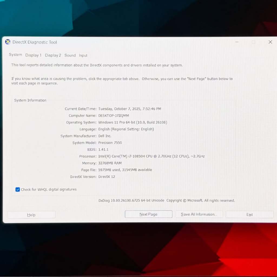This screenshot has height=277, width=277.
Task: Toggle Check for WHQL digital signatures checkbox
Action: coord(18,190)
